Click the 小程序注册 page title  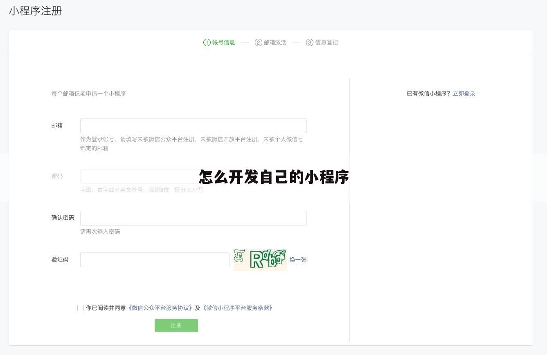click(x=36, y=11)
